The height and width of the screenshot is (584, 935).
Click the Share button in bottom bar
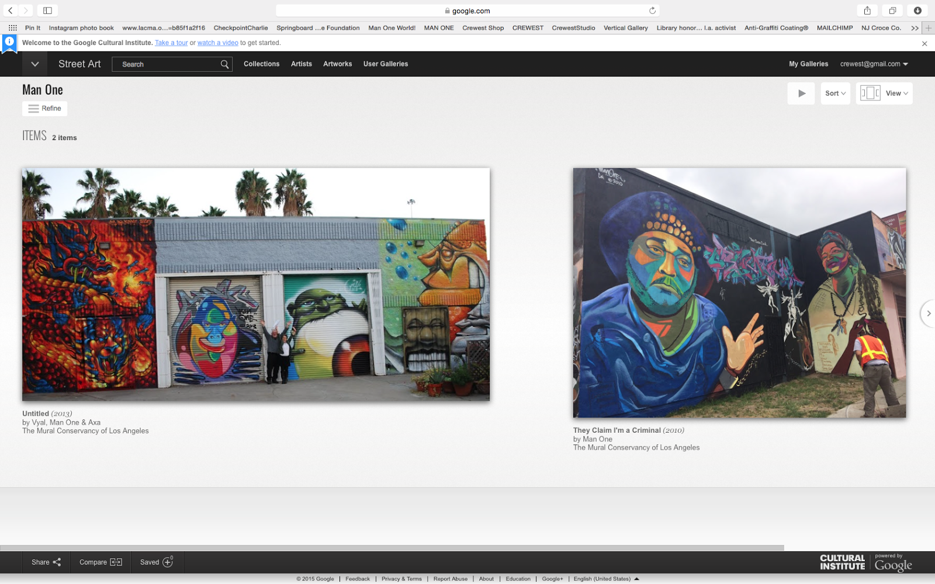click(x=46, y=562)
